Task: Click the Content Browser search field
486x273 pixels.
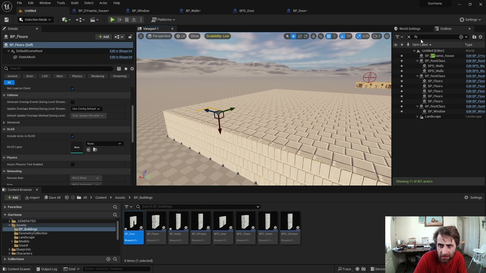Action: point(197,207)
